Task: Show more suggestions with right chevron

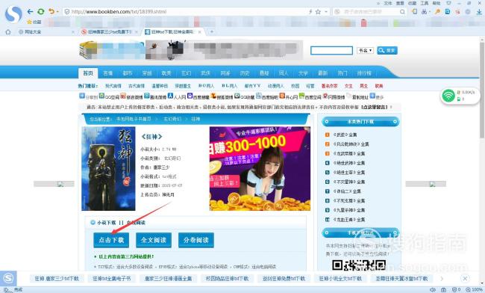Action: point(442,279)
